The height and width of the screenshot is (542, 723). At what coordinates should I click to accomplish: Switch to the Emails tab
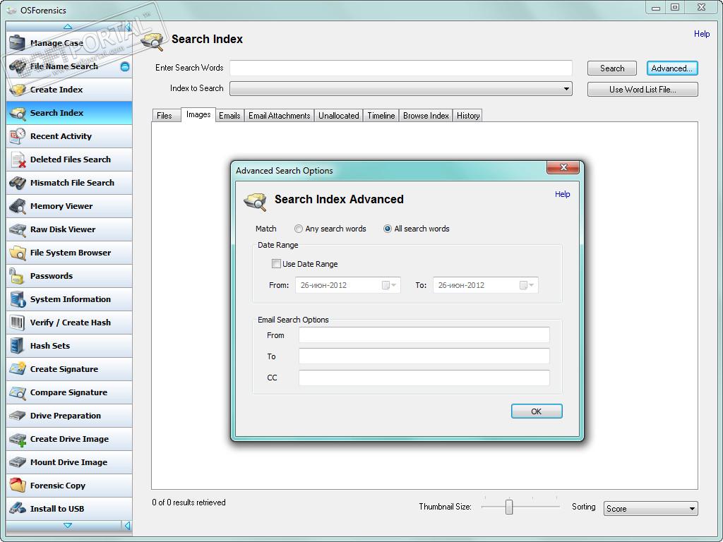[x=229, y=116]
